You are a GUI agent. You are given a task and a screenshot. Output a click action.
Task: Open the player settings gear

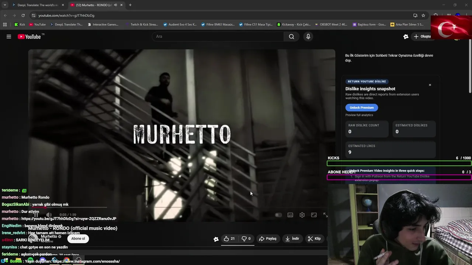(x=302, y=215)
